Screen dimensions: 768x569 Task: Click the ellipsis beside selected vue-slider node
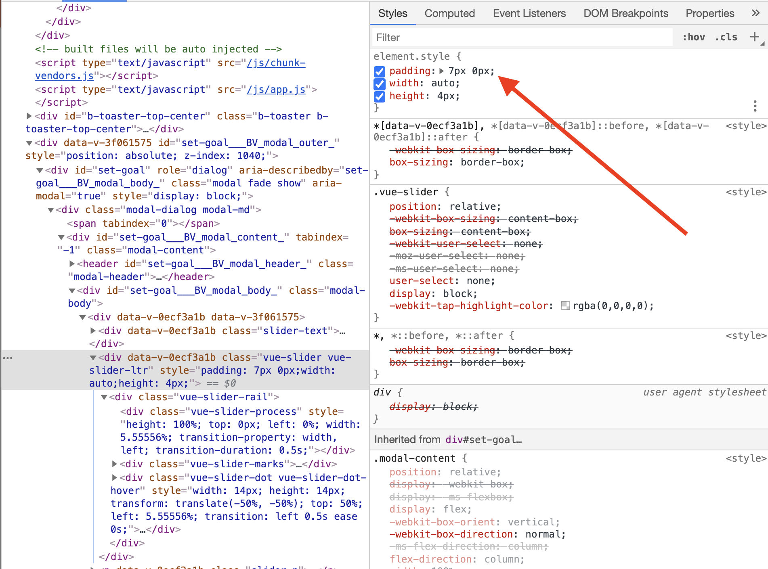(x=8, y=358)
